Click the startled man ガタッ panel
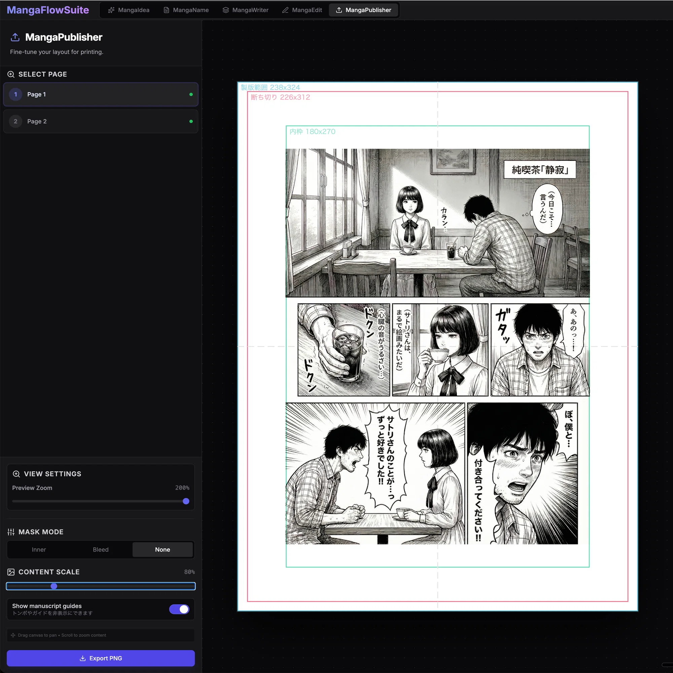 (540, 350)
